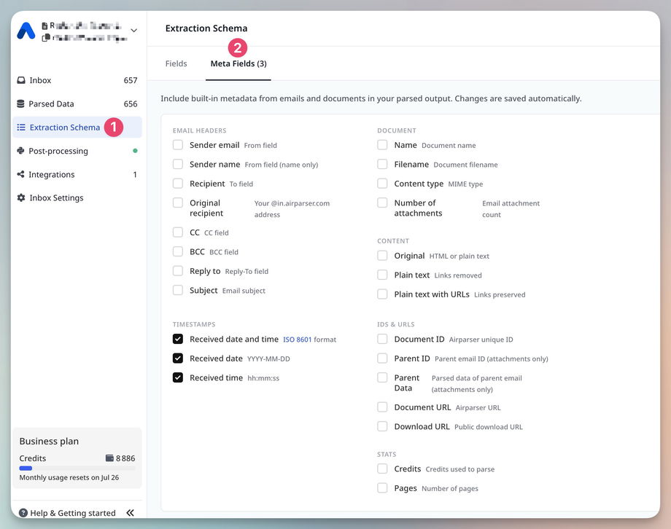The image size is (671, 529).
Task: Enable the Document ID checkbox
Action: click(382, 339)
